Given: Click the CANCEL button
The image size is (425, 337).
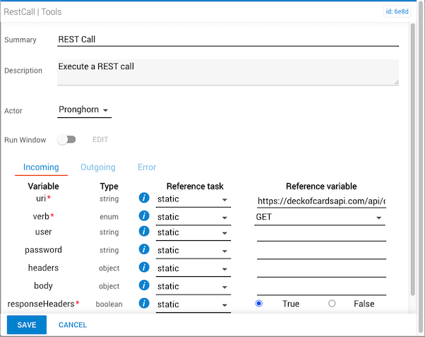Looking at the screenshot, I should point(73,325).
